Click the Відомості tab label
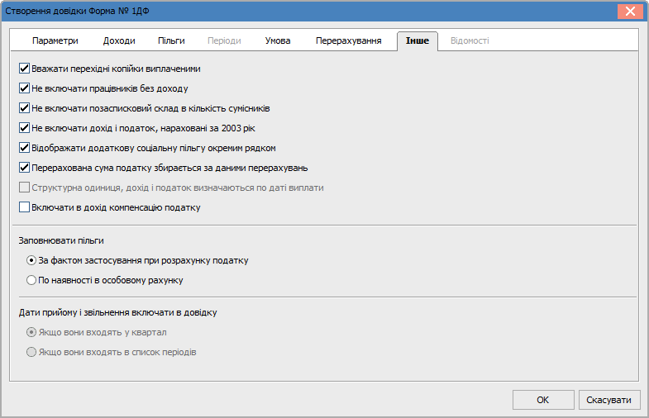 click(x=470, y=41)
